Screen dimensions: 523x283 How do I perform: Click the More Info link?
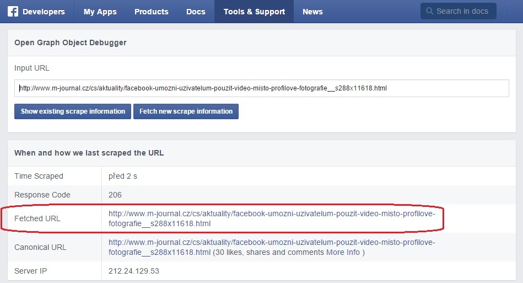343,252
